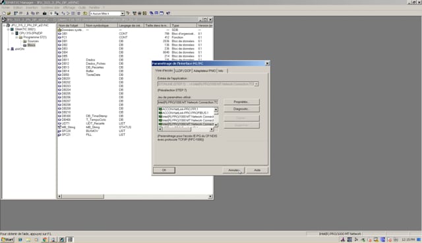Click the Windows Start button

pyautogui.click(x=7, y=240)
